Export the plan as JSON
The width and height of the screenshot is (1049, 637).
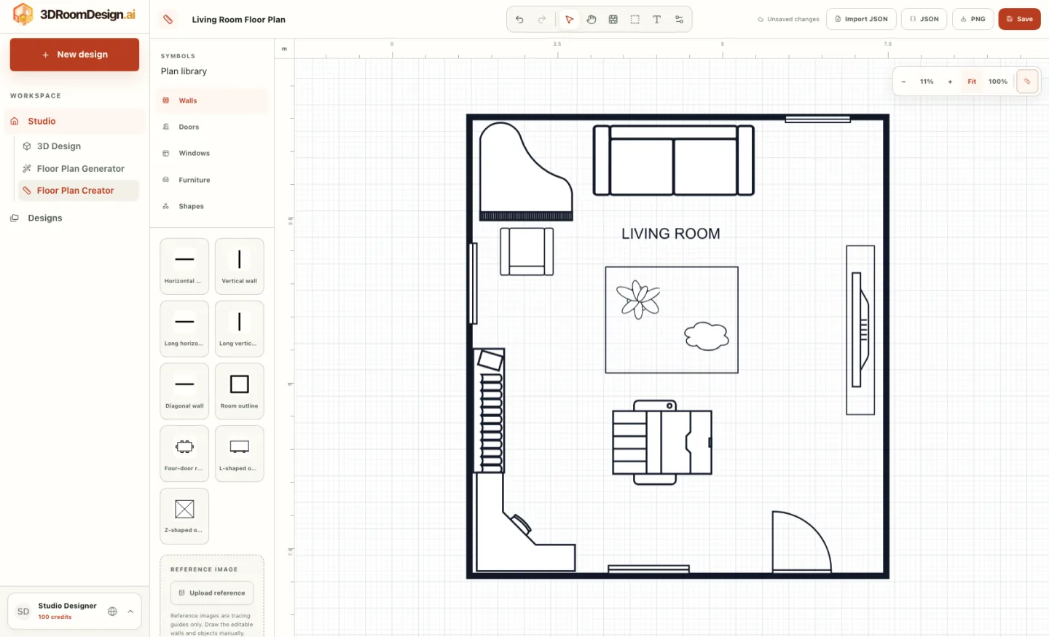pos(924,19)
